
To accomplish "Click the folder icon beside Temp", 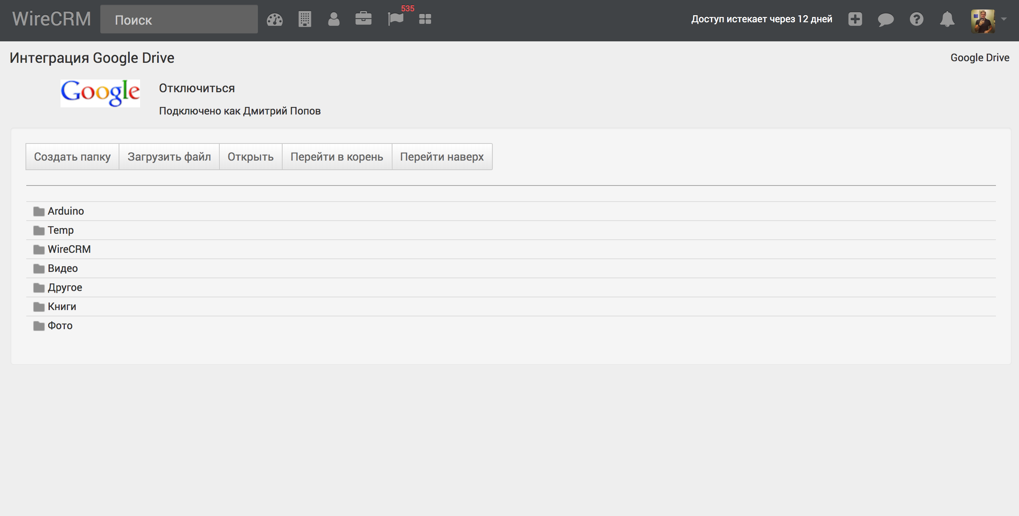I will [x=39, y=230].
